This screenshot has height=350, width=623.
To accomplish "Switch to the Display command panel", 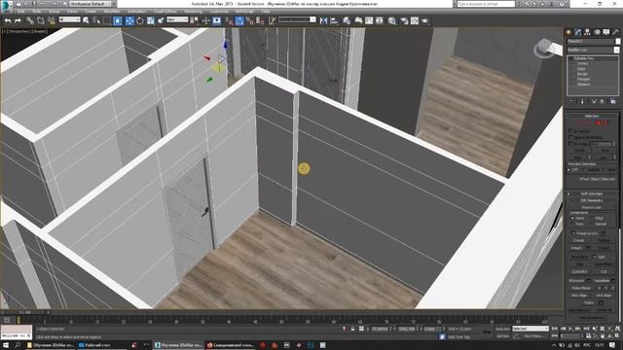I will coord(606,32).
